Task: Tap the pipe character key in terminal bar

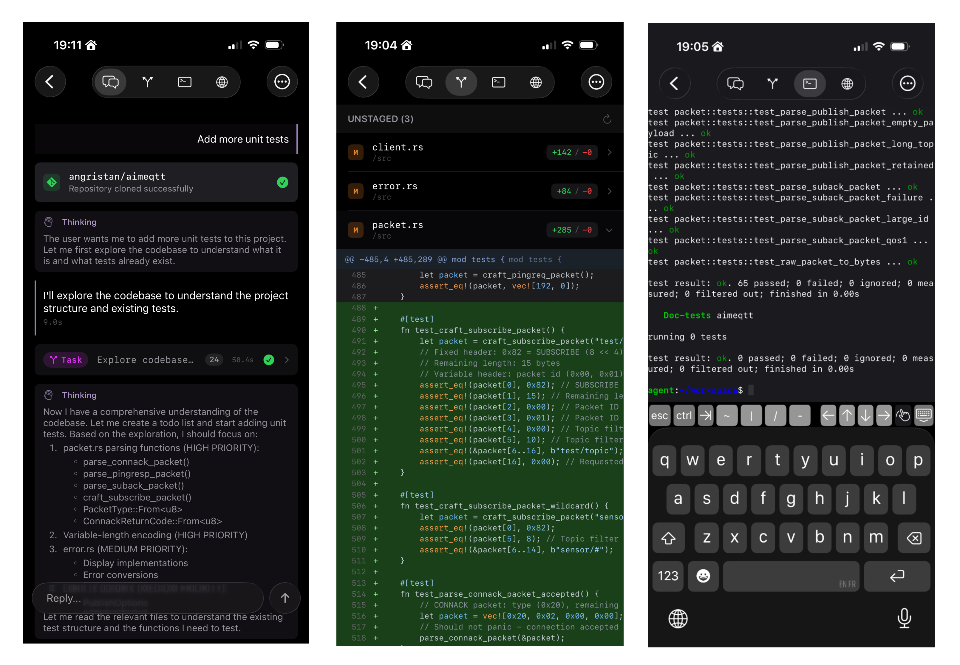Action: 751,415
